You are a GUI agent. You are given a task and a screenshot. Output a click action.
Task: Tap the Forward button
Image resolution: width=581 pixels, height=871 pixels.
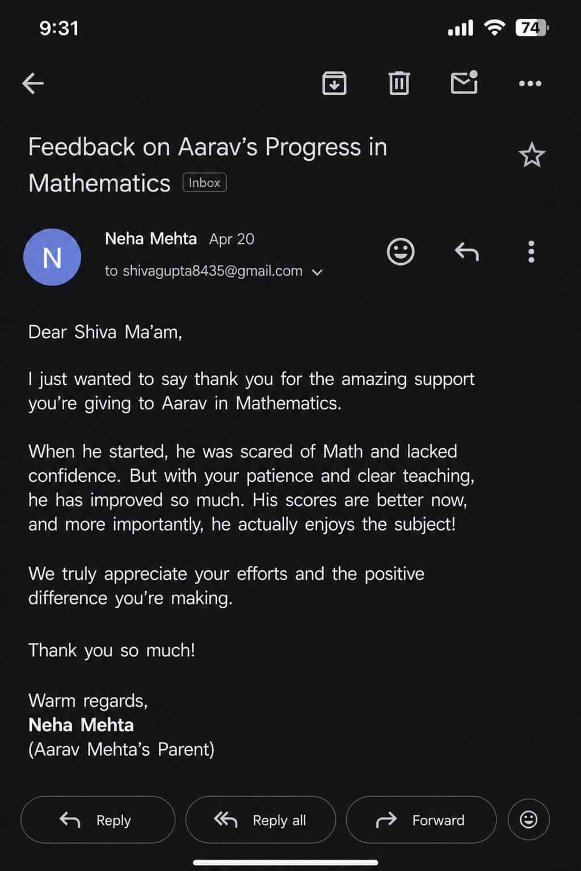[421, 819]
